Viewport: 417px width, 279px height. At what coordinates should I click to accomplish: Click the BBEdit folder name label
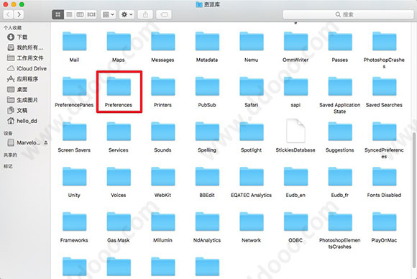[x=207, y=195]
